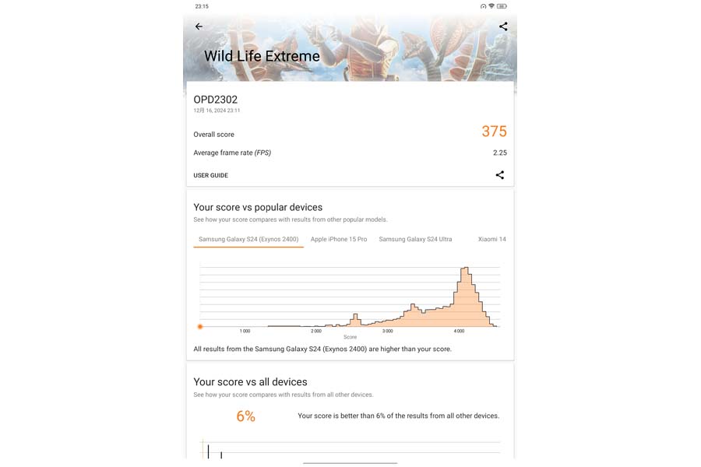Tap the bottom navigation gesture bar

tap(350, 463)
